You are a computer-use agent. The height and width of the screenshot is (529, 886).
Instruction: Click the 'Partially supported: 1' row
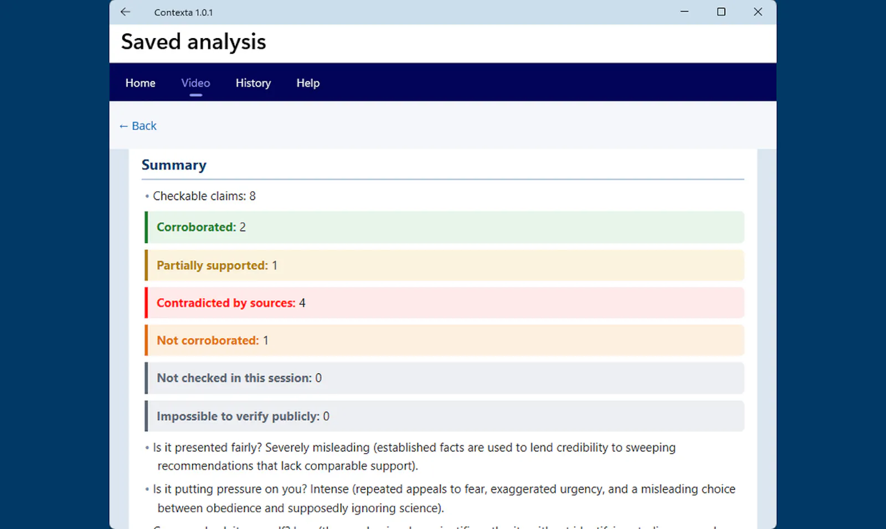(444, 265)
